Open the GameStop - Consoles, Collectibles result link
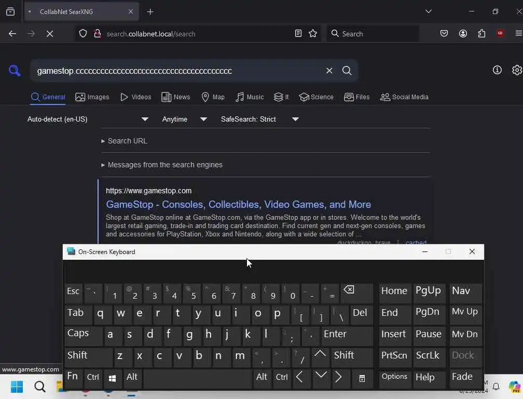Image resolution: width=523 pixels, height=399 pixels. [239, 204]
